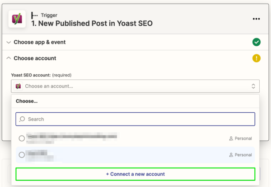Click the Yoast SEO account: (required) label
Screen dimensions: 271x187
[41, 75]
